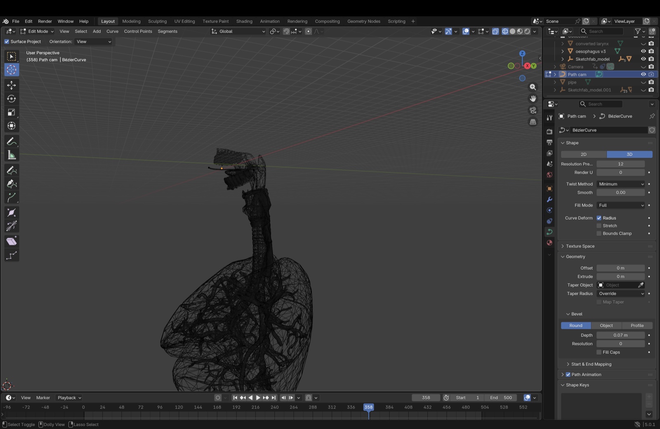Select the Scale tool
The height and width of the screenshot is (429, 660).
[12, 112]
